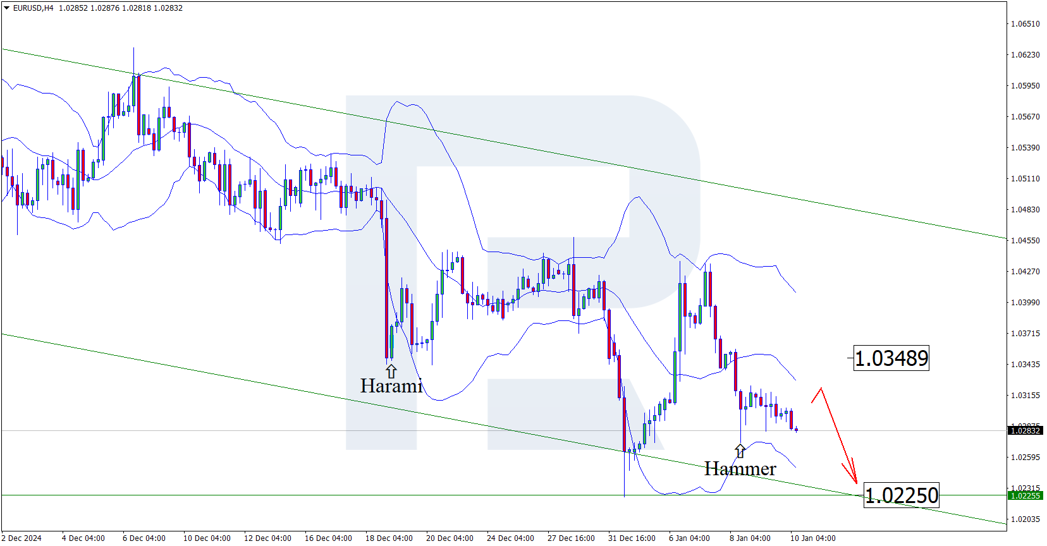The image size is (1047, 546).
Task: Click the OHLC values 1.02852 1.02876 1.02818 1.02832
Action: (x=121, y=8)
